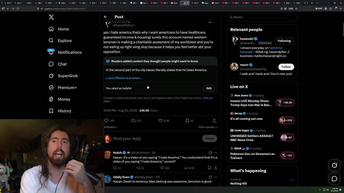Click the Reply button
This screenshot has width=344, height=193.
pos(210,139)
